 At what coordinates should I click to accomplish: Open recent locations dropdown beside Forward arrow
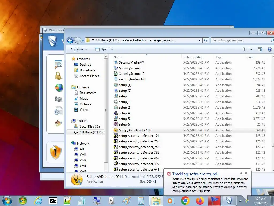[83, 41]
